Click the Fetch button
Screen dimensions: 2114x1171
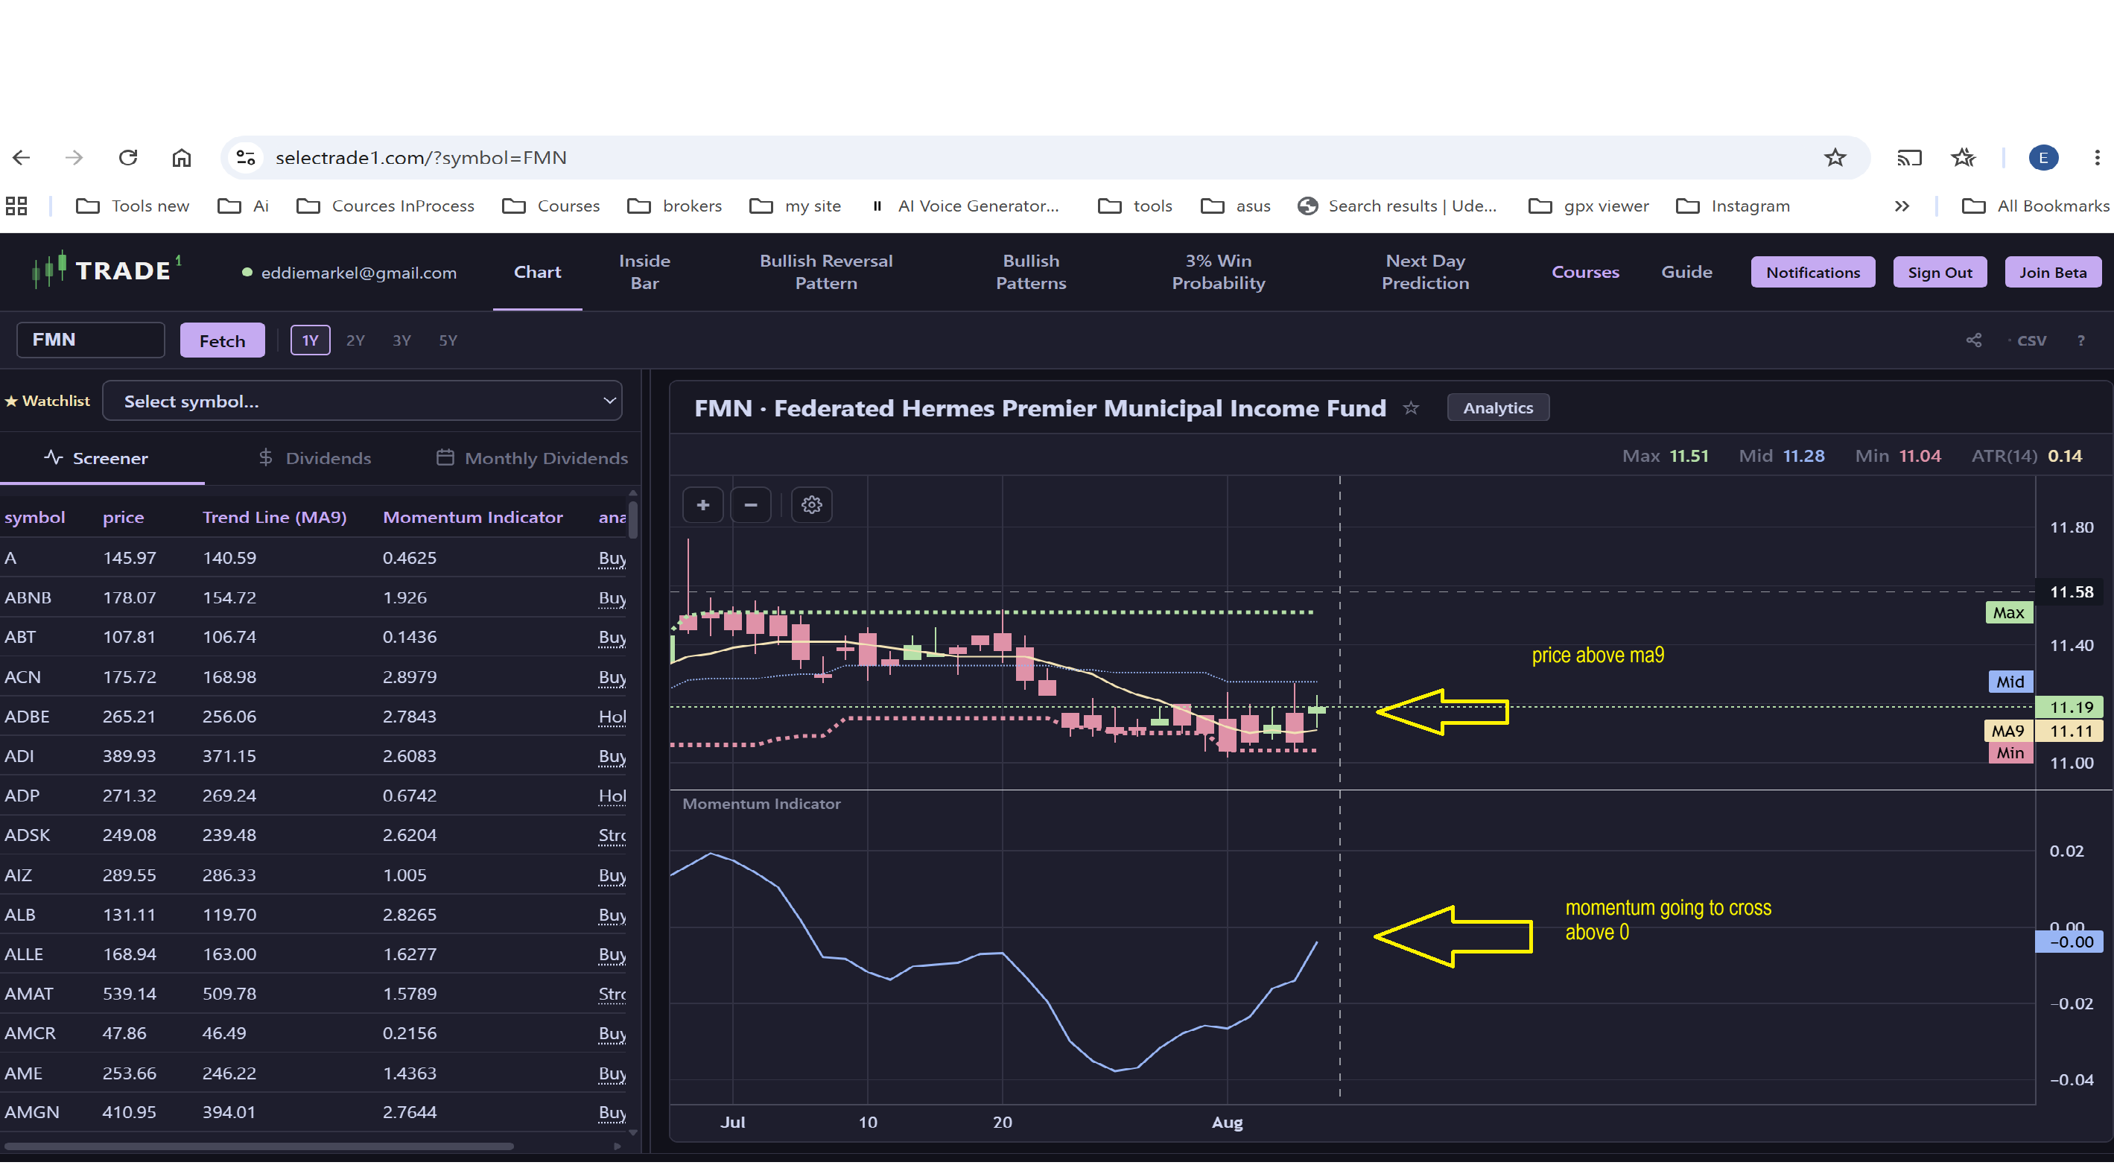click(223, 340)
